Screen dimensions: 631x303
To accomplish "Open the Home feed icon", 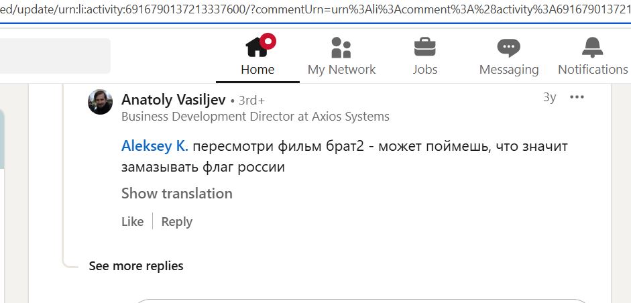I will coord(257,47).
